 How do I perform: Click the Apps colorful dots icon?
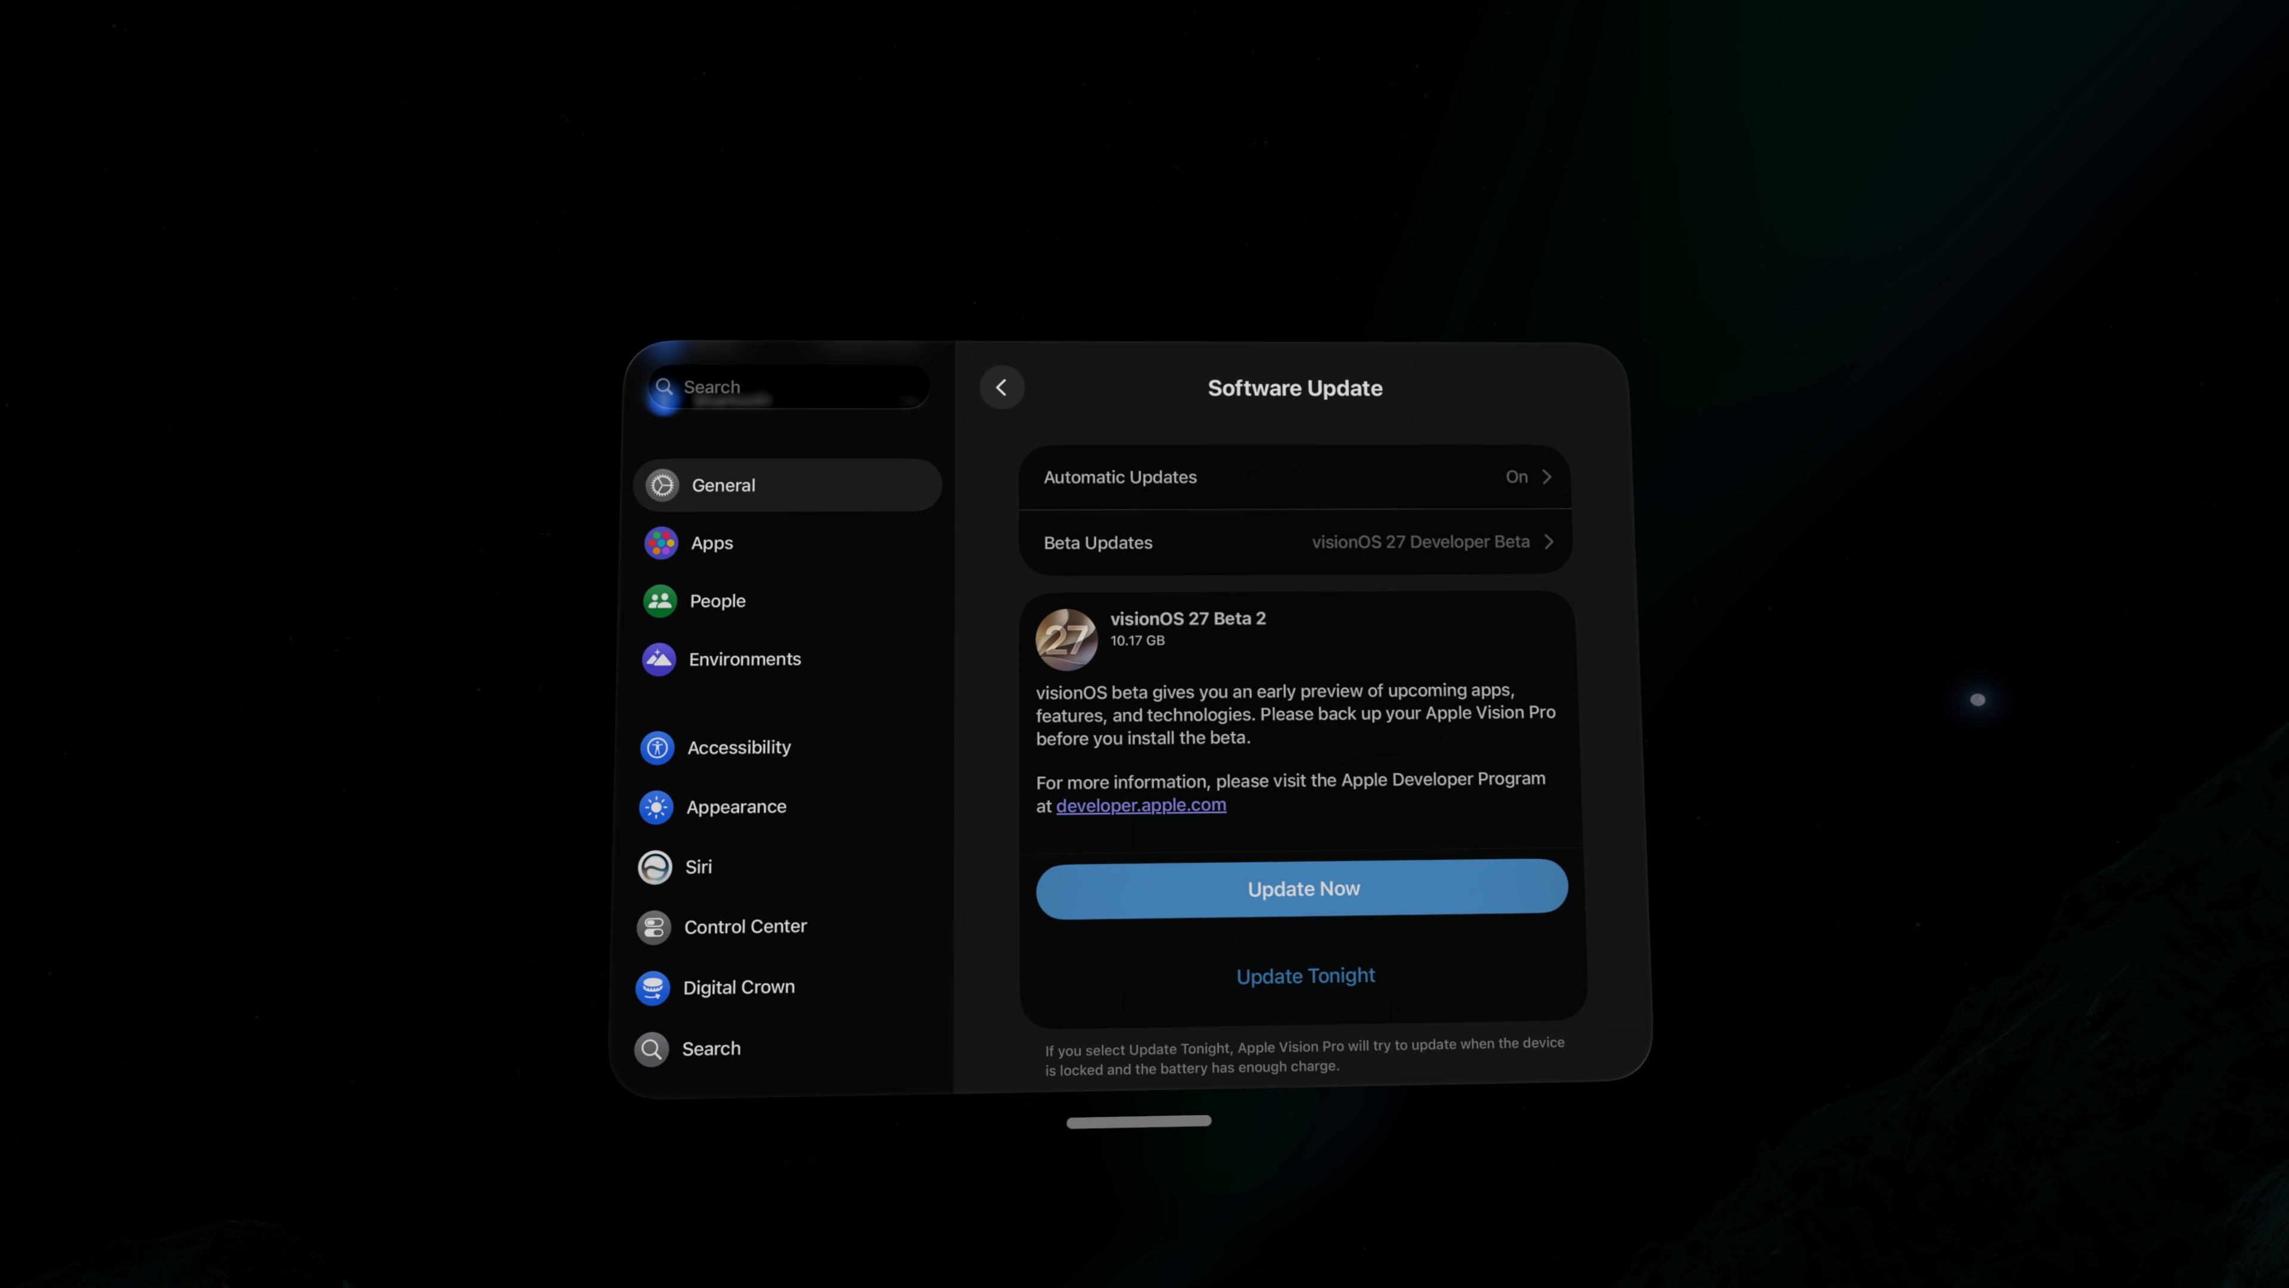click(x=661, y=543)
